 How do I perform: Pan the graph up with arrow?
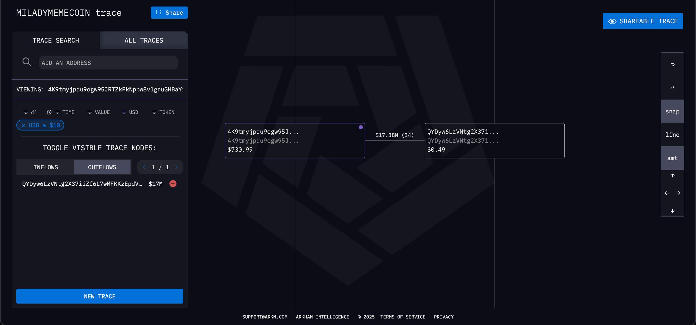(672, 176)
